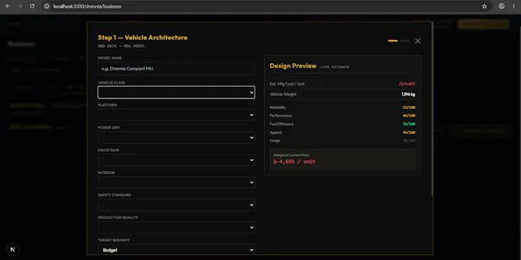The width and height of the screenshot is (521, 260).
Task: Click the Reliability 53/100 score
Action: tap(409, 108)
